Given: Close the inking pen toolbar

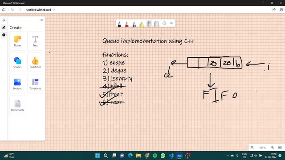Looking at the screenshot, I should [x=171, y=23].
